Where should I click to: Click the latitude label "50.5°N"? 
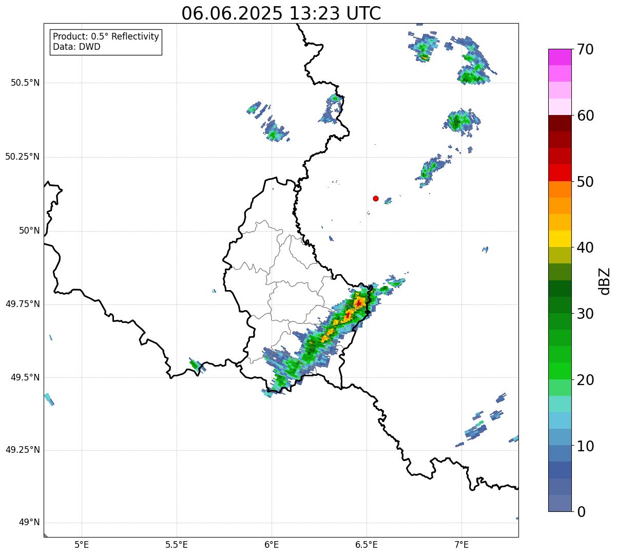tap(25, 83)
